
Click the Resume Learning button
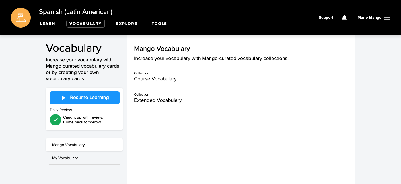click(85, 98)
